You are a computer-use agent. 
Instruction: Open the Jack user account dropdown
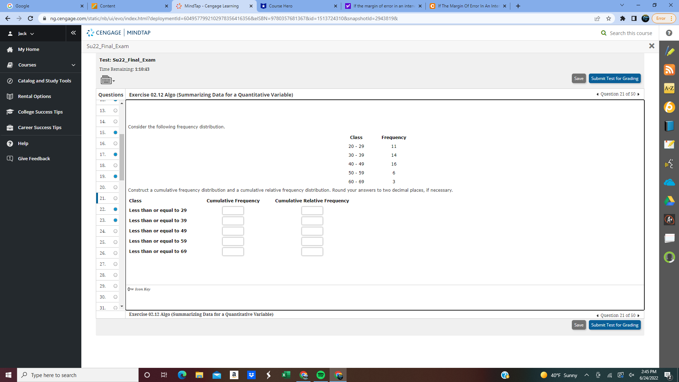click(25, 33)
